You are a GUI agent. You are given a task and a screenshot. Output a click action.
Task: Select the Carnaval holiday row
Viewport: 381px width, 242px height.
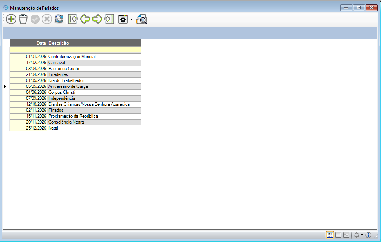(94, 63)
